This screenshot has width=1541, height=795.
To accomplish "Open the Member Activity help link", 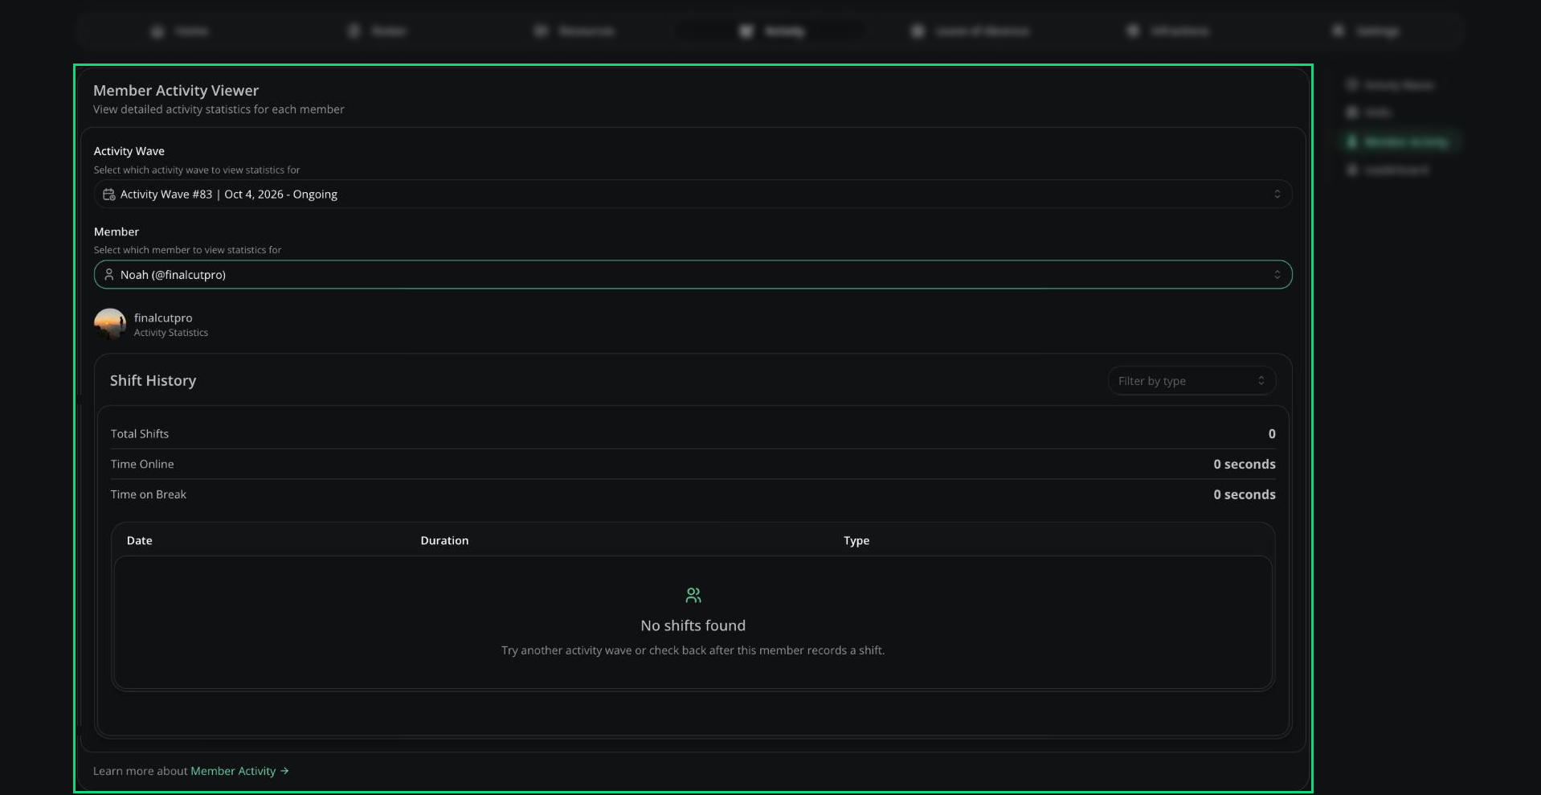I will [239, 771].
